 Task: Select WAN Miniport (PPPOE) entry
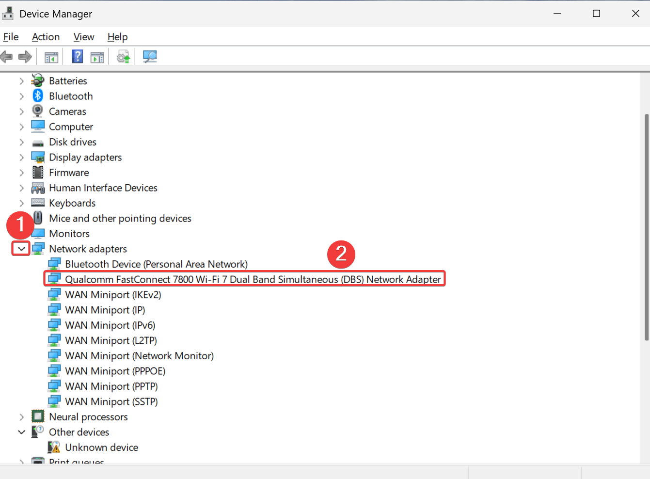[115, 371]
